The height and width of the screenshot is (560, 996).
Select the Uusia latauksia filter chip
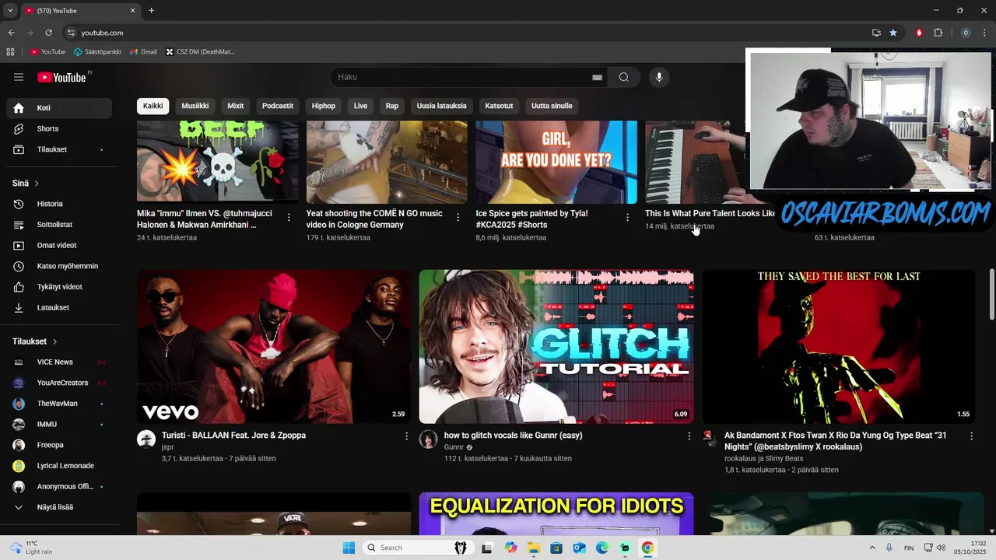tap(442, 106)
